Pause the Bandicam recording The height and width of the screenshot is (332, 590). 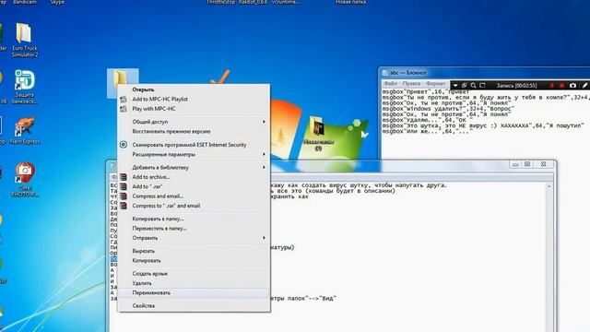tap(551, 86)
